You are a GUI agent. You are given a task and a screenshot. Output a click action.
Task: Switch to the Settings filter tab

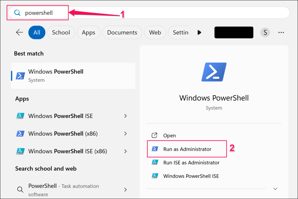(x=179, y=33)
